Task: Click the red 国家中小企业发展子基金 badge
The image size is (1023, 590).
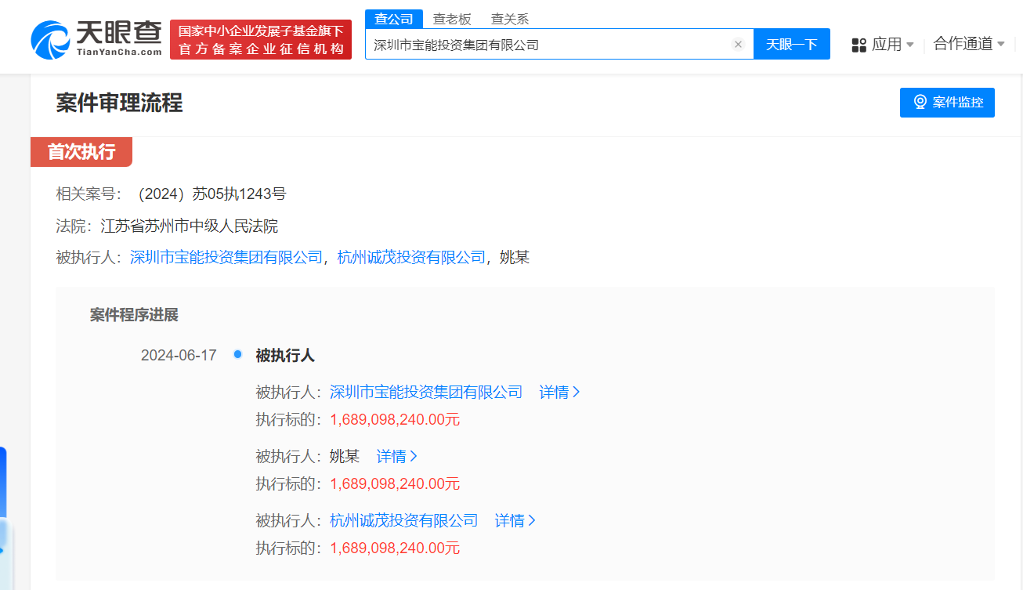Action: tap(260, 37)
